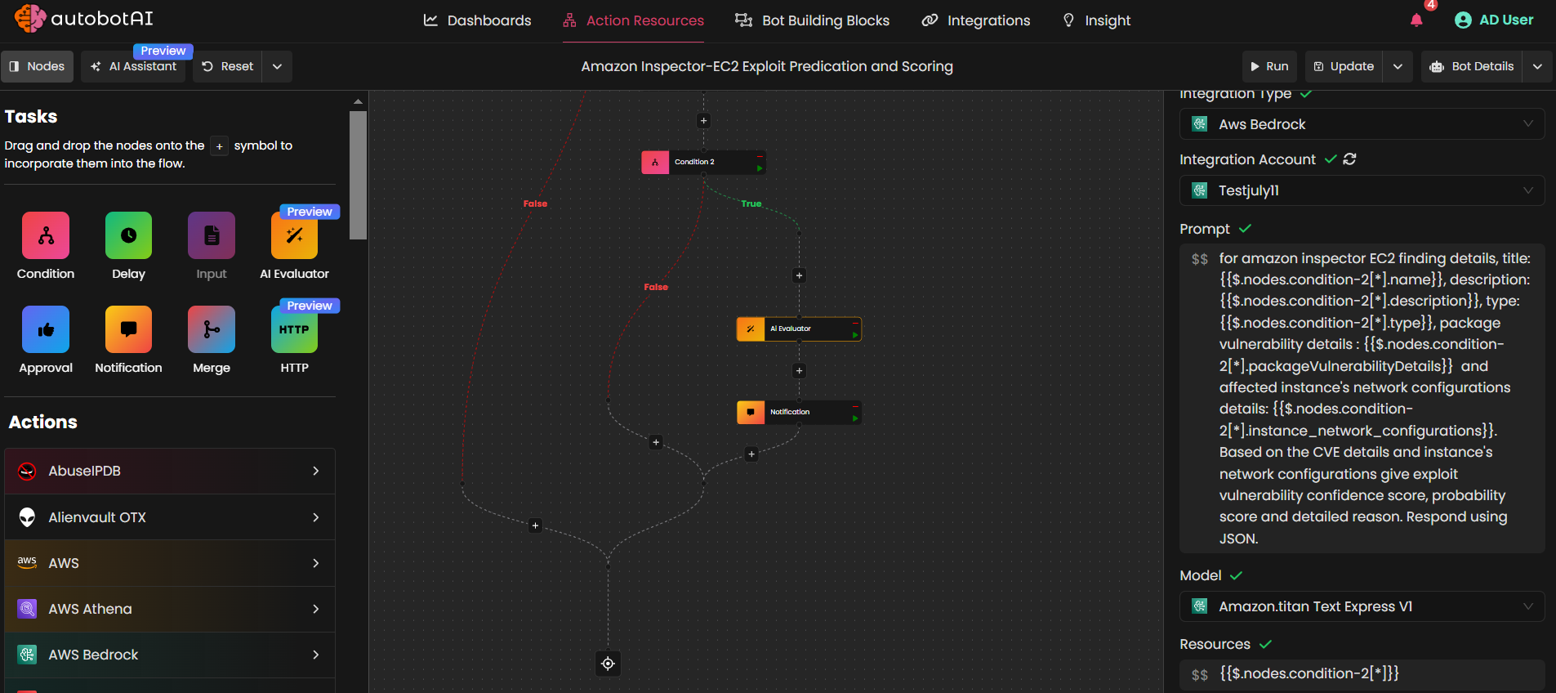Run the bot
Screen dimensions: 1556x693
(1269, 66)
